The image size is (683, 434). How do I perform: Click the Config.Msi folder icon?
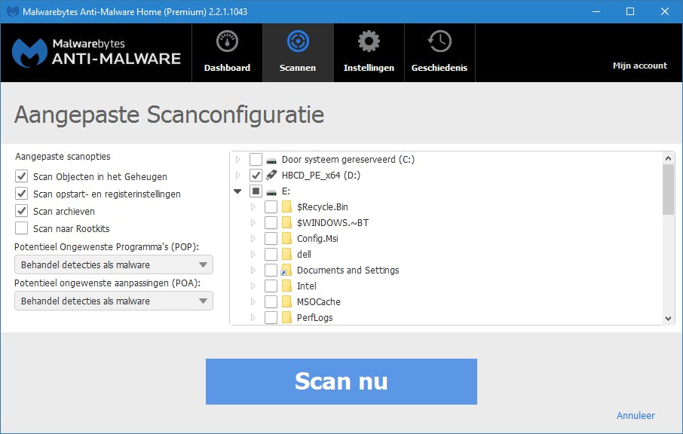pos(286,238)
